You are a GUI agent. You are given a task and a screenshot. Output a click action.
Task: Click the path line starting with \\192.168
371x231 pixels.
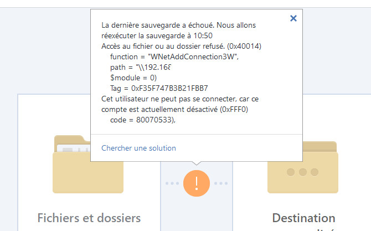click(x=141, y=67)
